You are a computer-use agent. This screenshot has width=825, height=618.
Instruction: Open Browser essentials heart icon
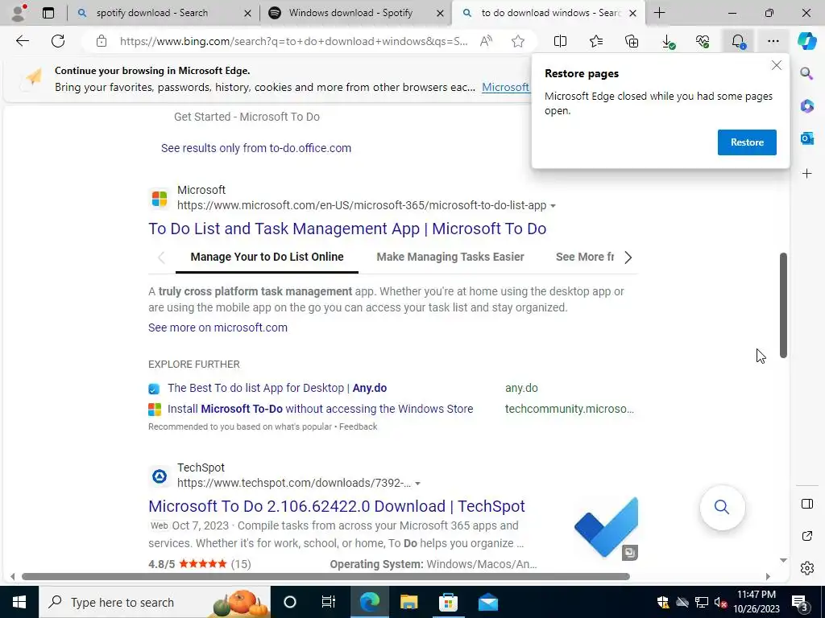point(703,41)
